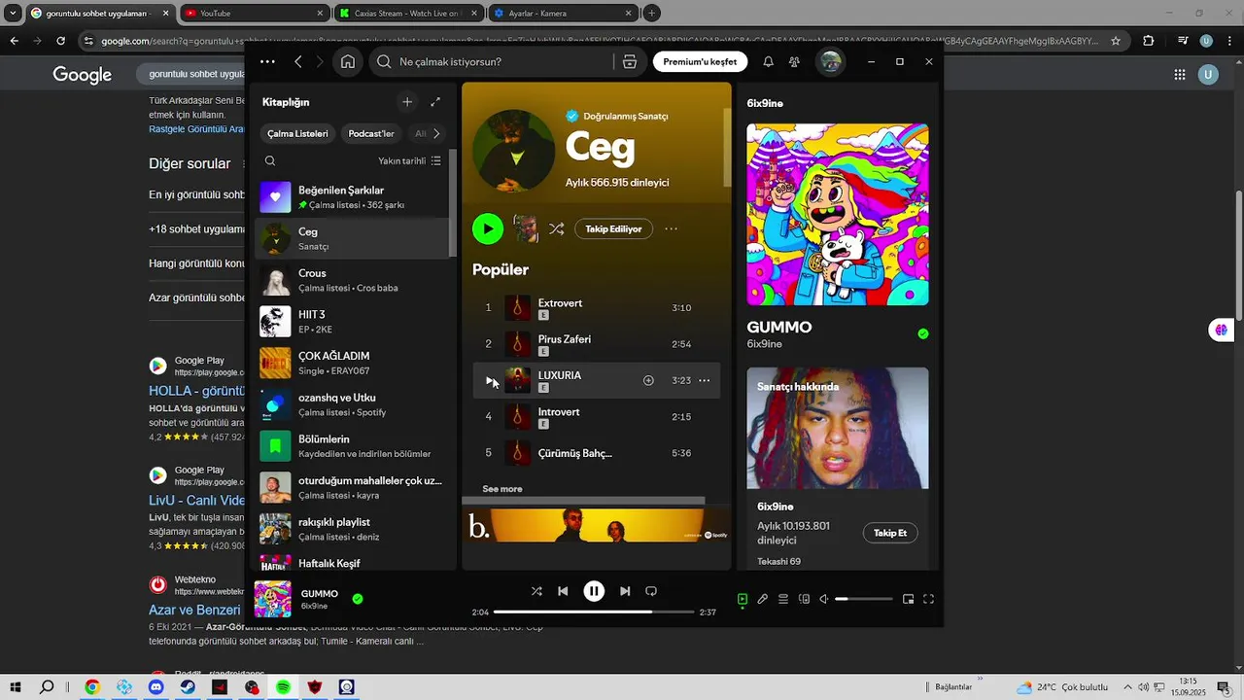Mute with the volume speaker icon
Image resolution: width=1244 pixels, height=700 pixels.
(824, 599)
